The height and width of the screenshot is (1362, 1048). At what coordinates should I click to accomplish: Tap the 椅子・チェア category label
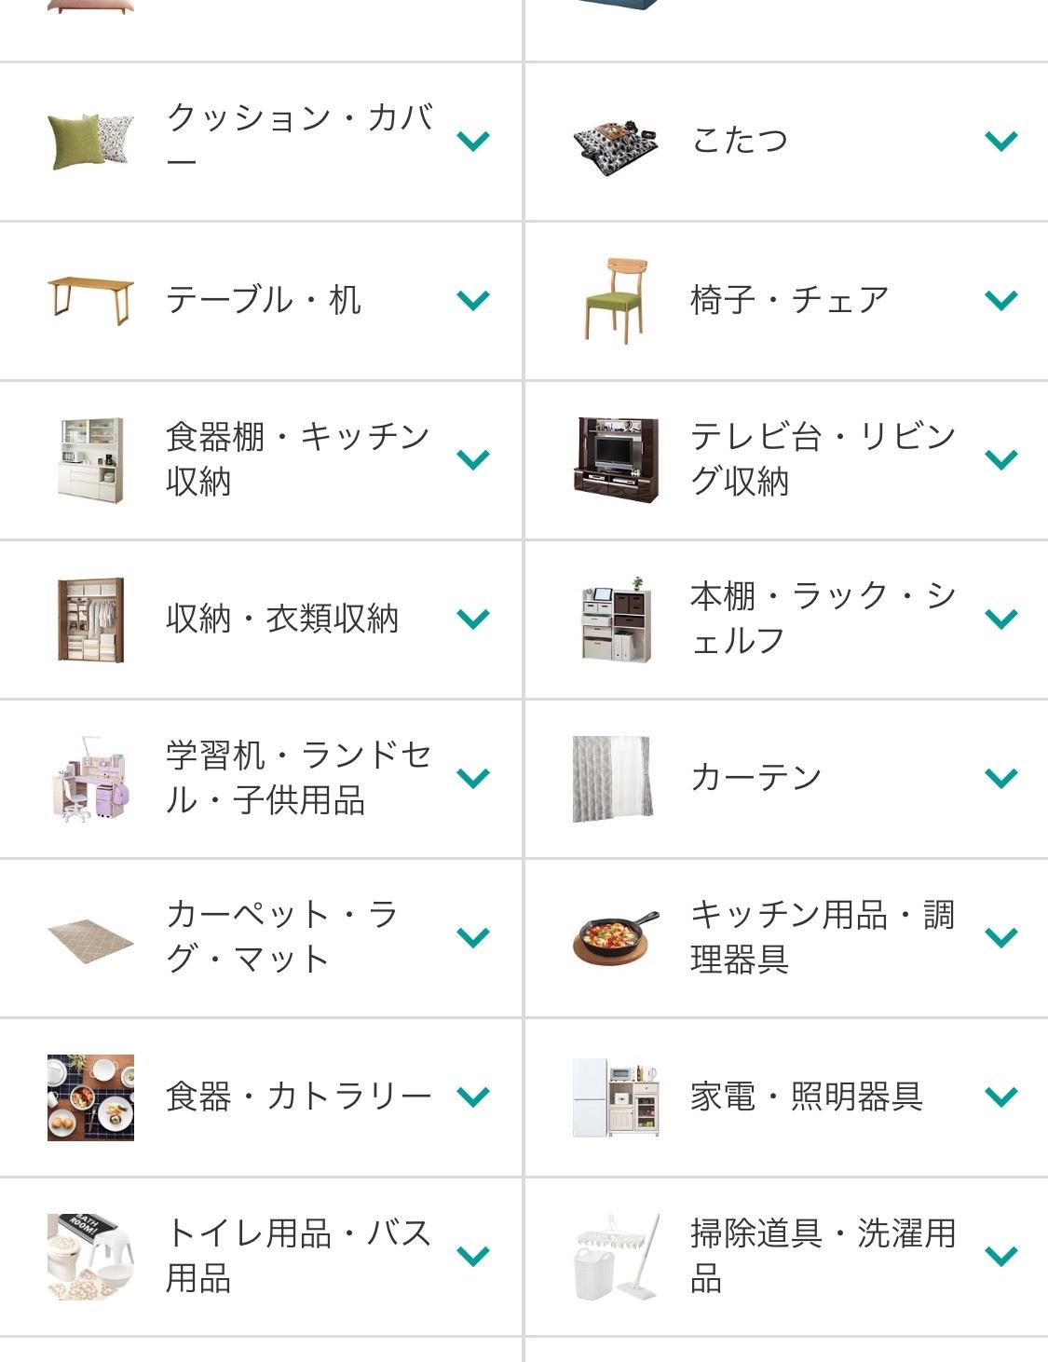point(789,300)
